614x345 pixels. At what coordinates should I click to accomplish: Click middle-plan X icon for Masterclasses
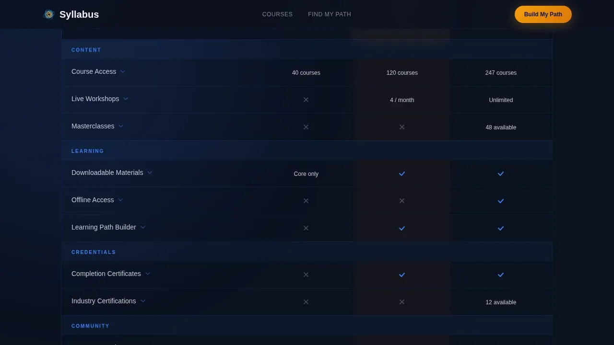point(402,127)
